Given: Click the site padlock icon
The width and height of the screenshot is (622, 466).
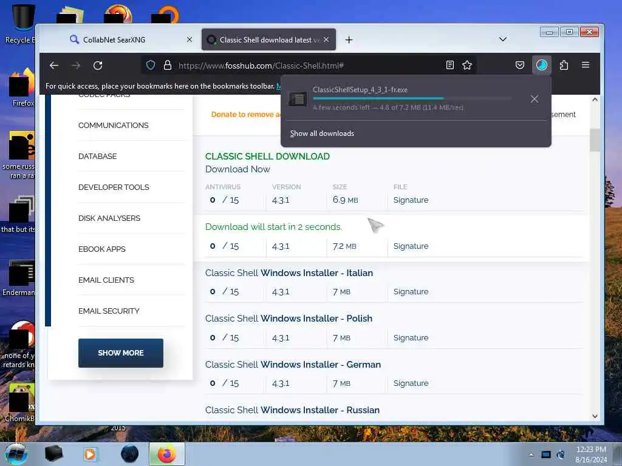Looking at the screenshot, I should coord(168,65).
